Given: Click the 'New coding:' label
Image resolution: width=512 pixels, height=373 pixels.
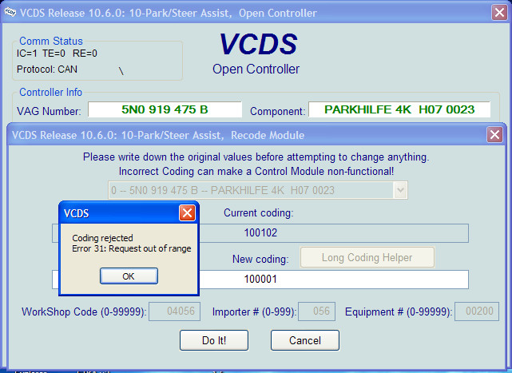Looking at the screenshot, I should (x=260, y=259).
